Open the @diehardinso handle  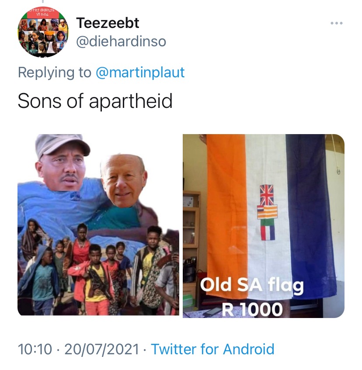coord(121,41)
